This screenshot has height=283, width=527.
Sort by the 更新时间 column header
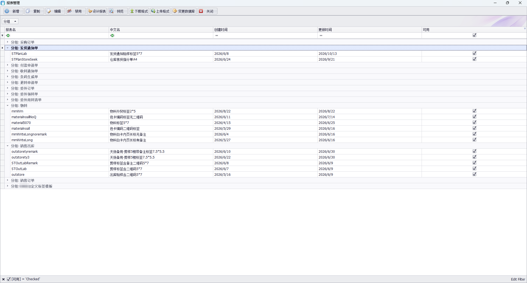pyautogui.click(x=369, y=30)
